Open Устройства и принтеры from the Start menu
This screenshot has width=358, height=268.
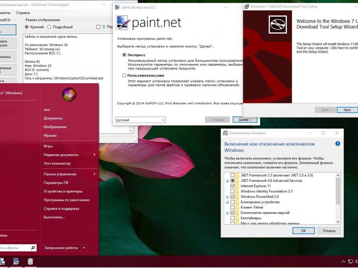tap(63, 192)
